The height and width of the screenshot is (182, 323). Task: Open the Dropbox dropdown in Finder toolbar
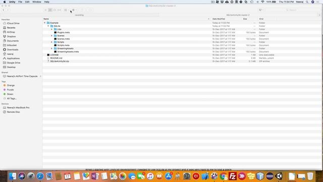[x=261, y=10]
